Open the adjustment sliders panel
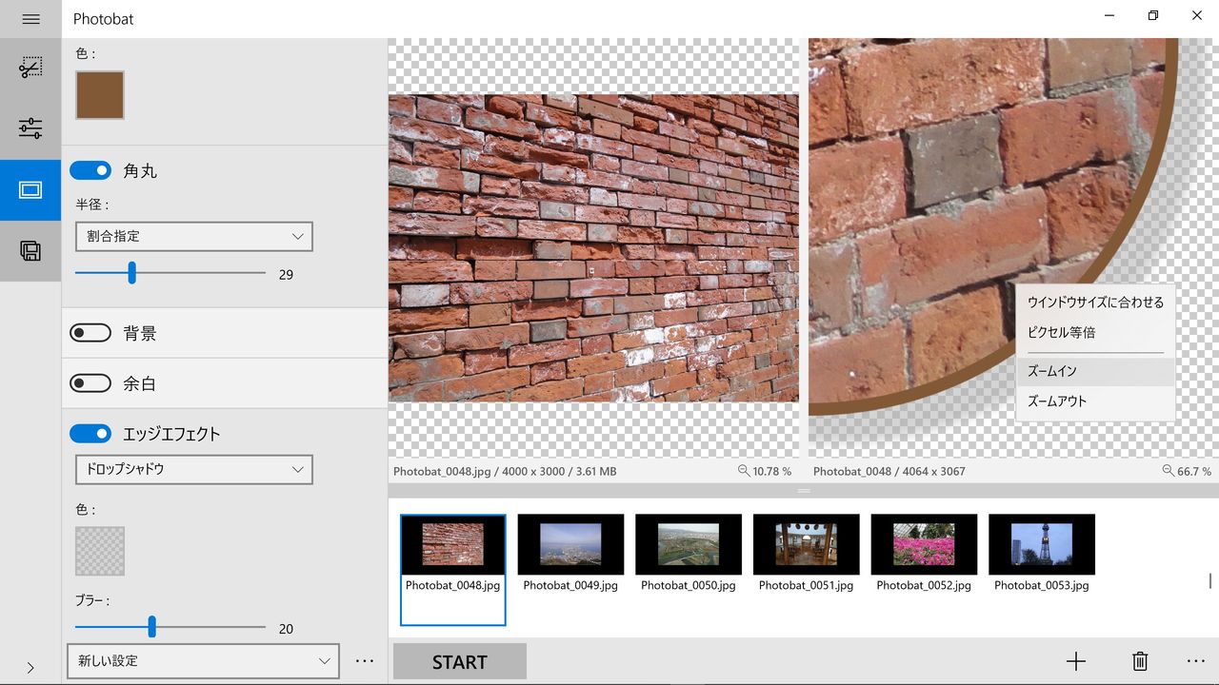1219x685 pixels. [30, 128]
